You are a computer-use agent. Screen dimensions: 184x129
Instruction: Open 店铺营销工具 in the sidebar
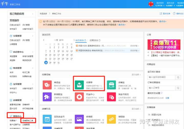(28, 120)
